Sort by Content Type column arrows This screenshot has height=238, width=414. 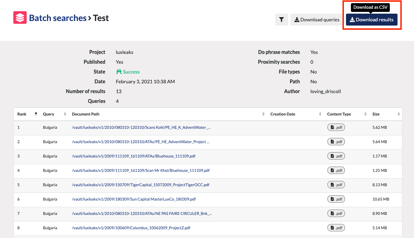click(365, 114)
